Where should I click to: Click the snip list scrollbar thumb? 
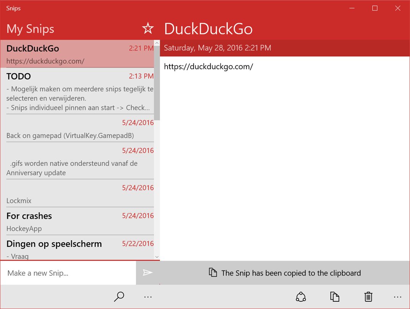pyautogui.click(x=157, y=83)
